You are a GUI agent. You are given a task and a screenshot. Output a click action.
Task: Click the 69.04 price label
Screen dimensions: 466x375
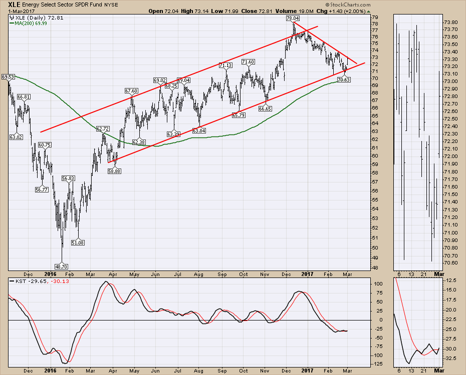[183, 80]
